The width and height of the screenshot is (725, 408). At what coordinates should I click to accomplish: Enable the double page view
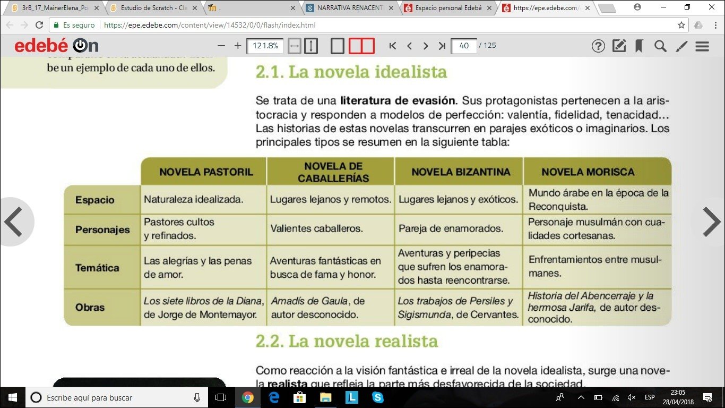point(361,46)
